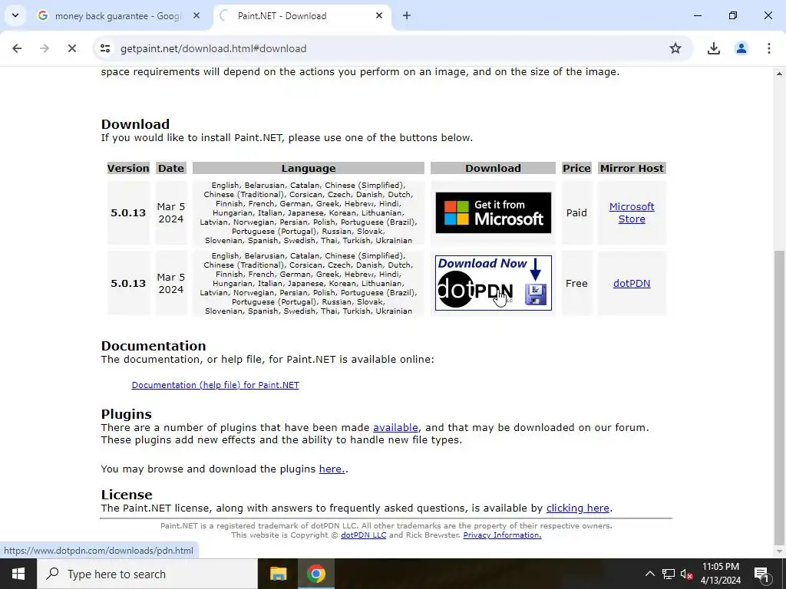The image size is (786, 589).
Task: Click the 'Free' price cell
Action: (x=576, y=284)
